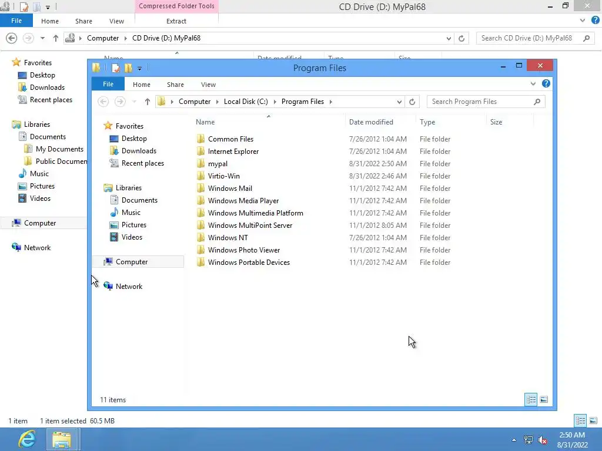Select the Windows NT folder
The width and height of the screenshot is (602, 451).
pyautogui.click(x=228, y=238)
